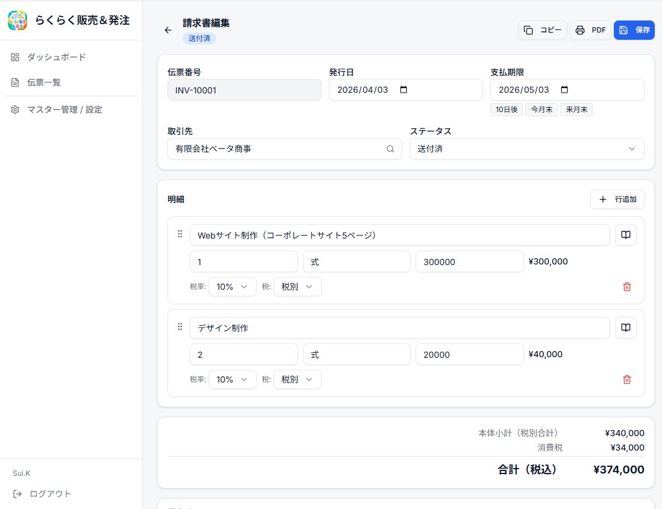
Task: Click the search icon in 取引先 field
Action: (390, 149)
